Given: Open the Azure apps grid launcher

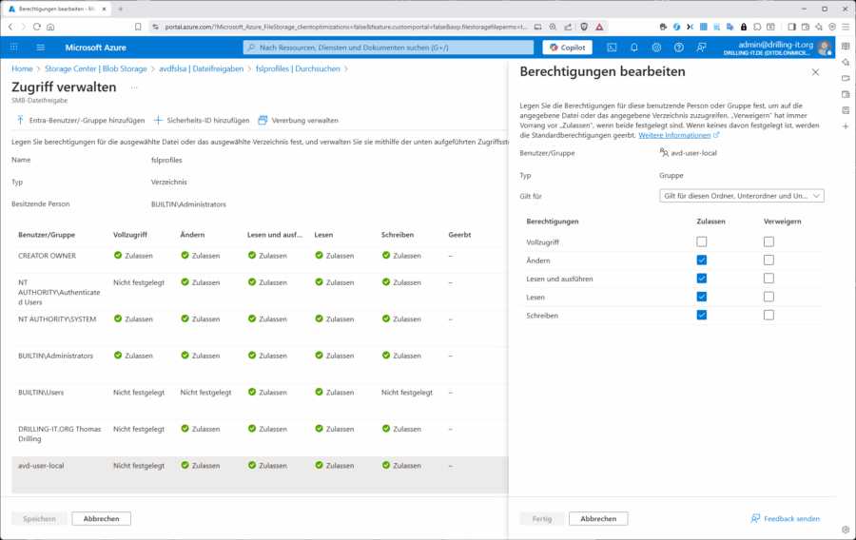Looking at the screenshot, I should click(14, 48).
